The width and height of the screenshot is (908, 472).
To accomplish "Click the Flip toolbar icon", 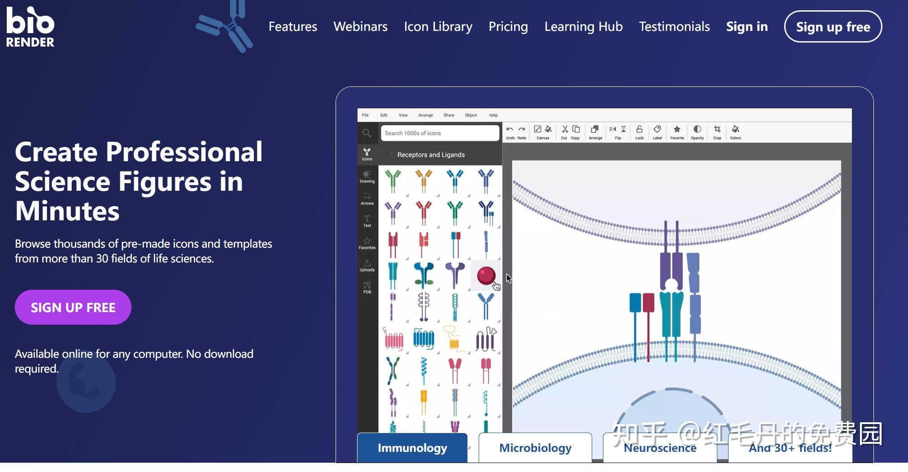I will (x=618, y=132).
